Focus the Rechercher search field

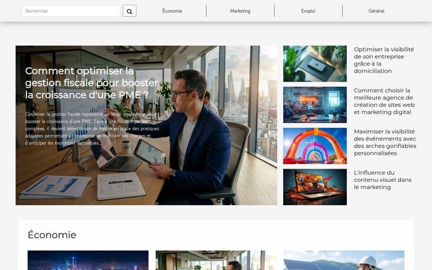71,11
